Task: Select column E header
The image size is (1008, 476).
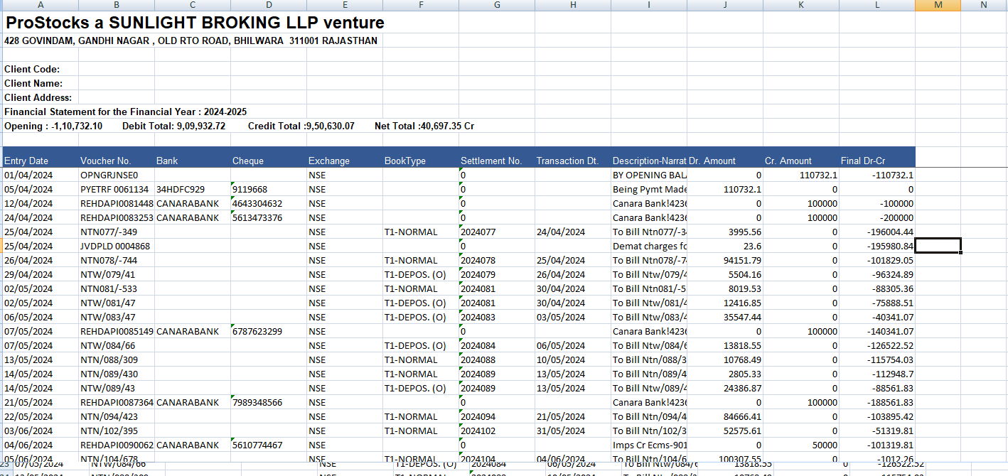Action: tap(345, 6)
